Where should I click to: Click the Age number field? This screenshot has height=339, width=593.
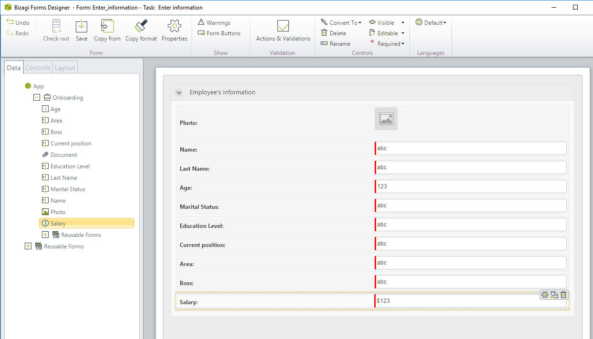pos(470,186)
